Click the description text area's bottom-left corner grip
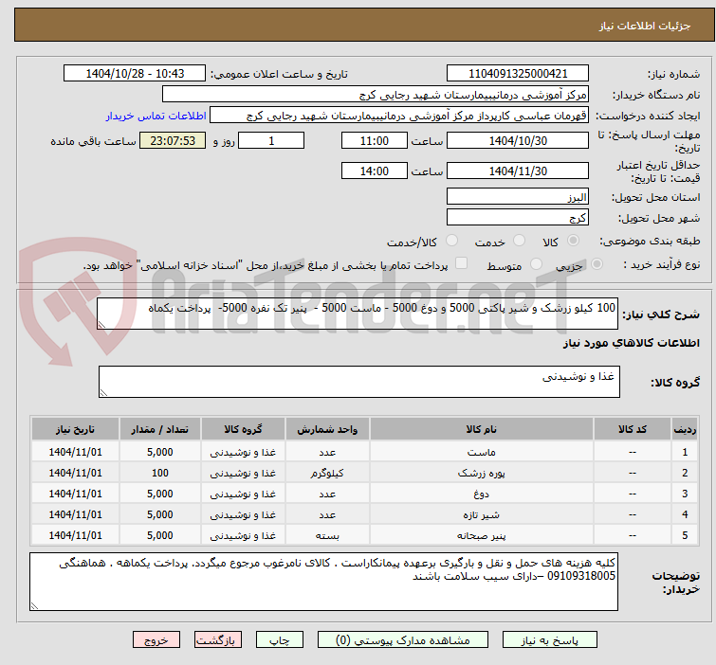The width and height of the screenshot is (716, 665). 101,325
